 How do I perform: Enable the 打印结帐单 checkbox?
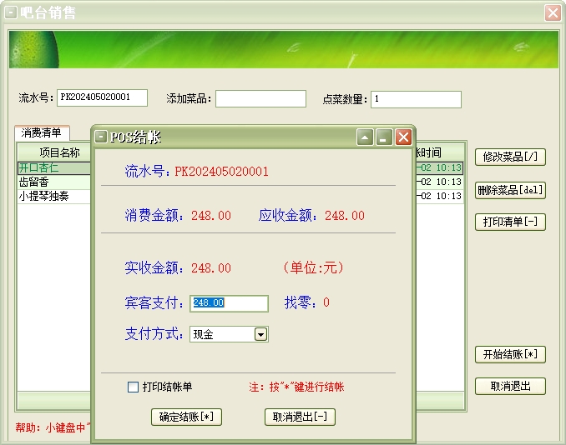pos(133,387)
